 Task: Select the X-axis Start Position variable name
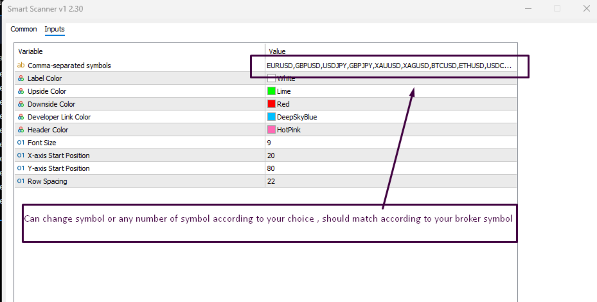click(x=58, y=155)
